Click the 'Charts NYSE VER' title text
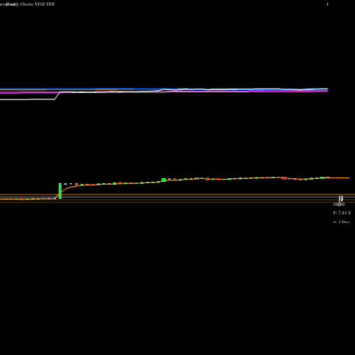355x355 pixels. pos(38,4)
